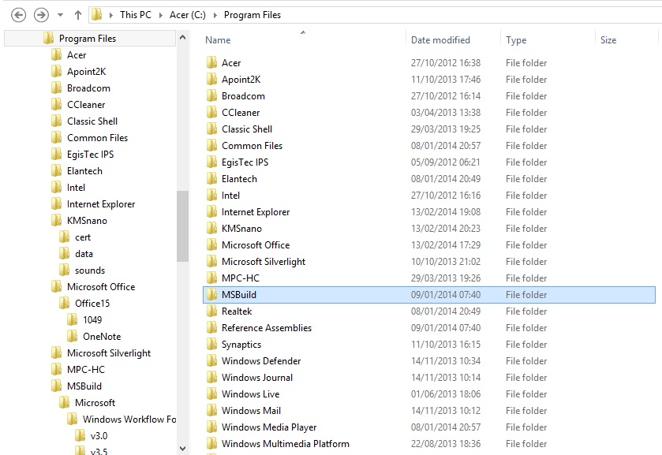Select 'Acer (C:)' in the address path
The image size is (662, 455).
(188, 15)
